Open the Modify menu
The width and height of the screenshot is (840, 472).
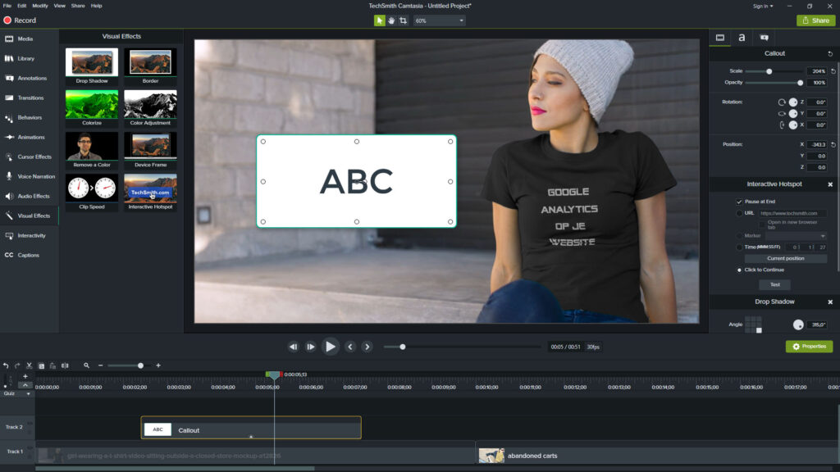coord(39,6)
